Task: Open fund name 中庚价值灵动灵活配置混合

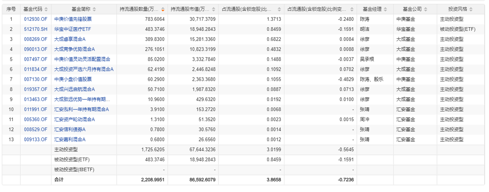Action: click(82, 59)
